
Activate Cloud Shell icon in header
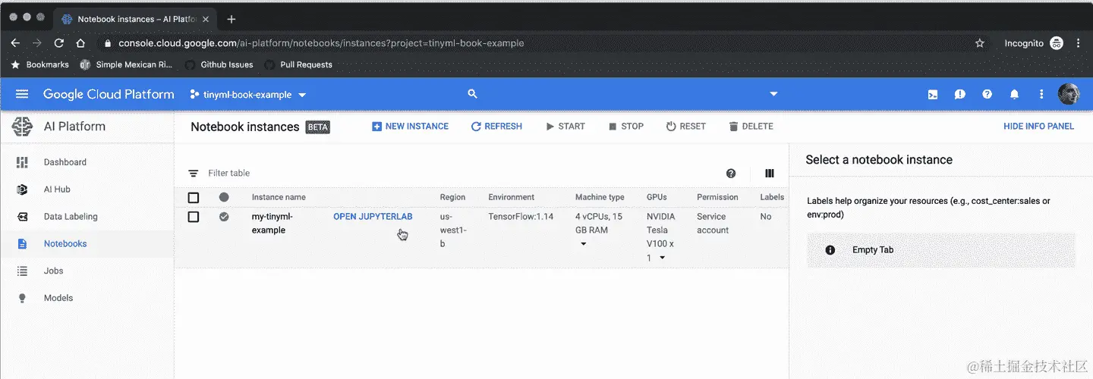(x=933, y=95)
